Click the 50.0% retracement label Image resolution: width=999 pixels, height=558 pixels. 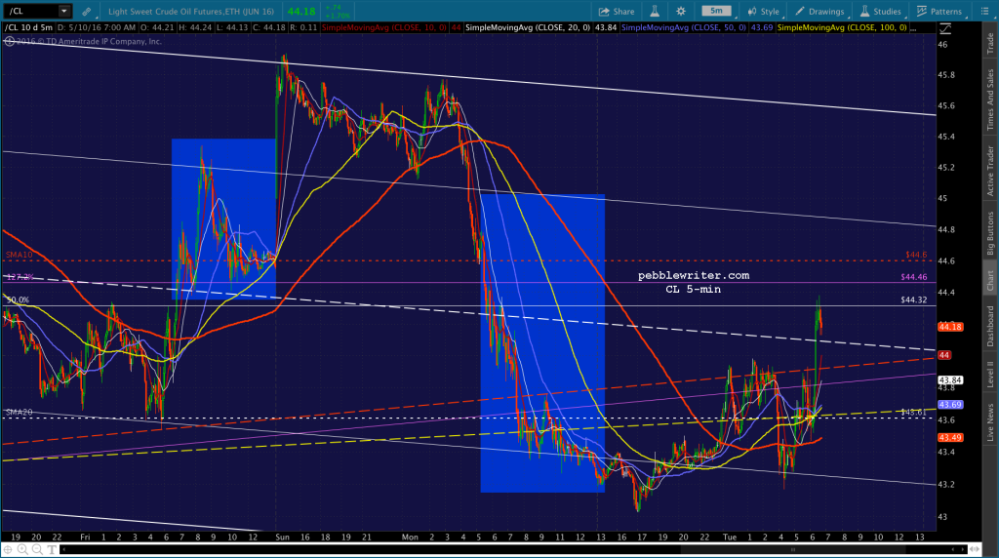click(18, 300)
